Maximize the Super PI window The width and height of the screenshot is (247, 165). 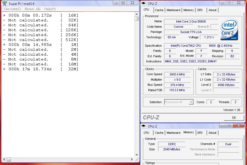tap(123, 3)
